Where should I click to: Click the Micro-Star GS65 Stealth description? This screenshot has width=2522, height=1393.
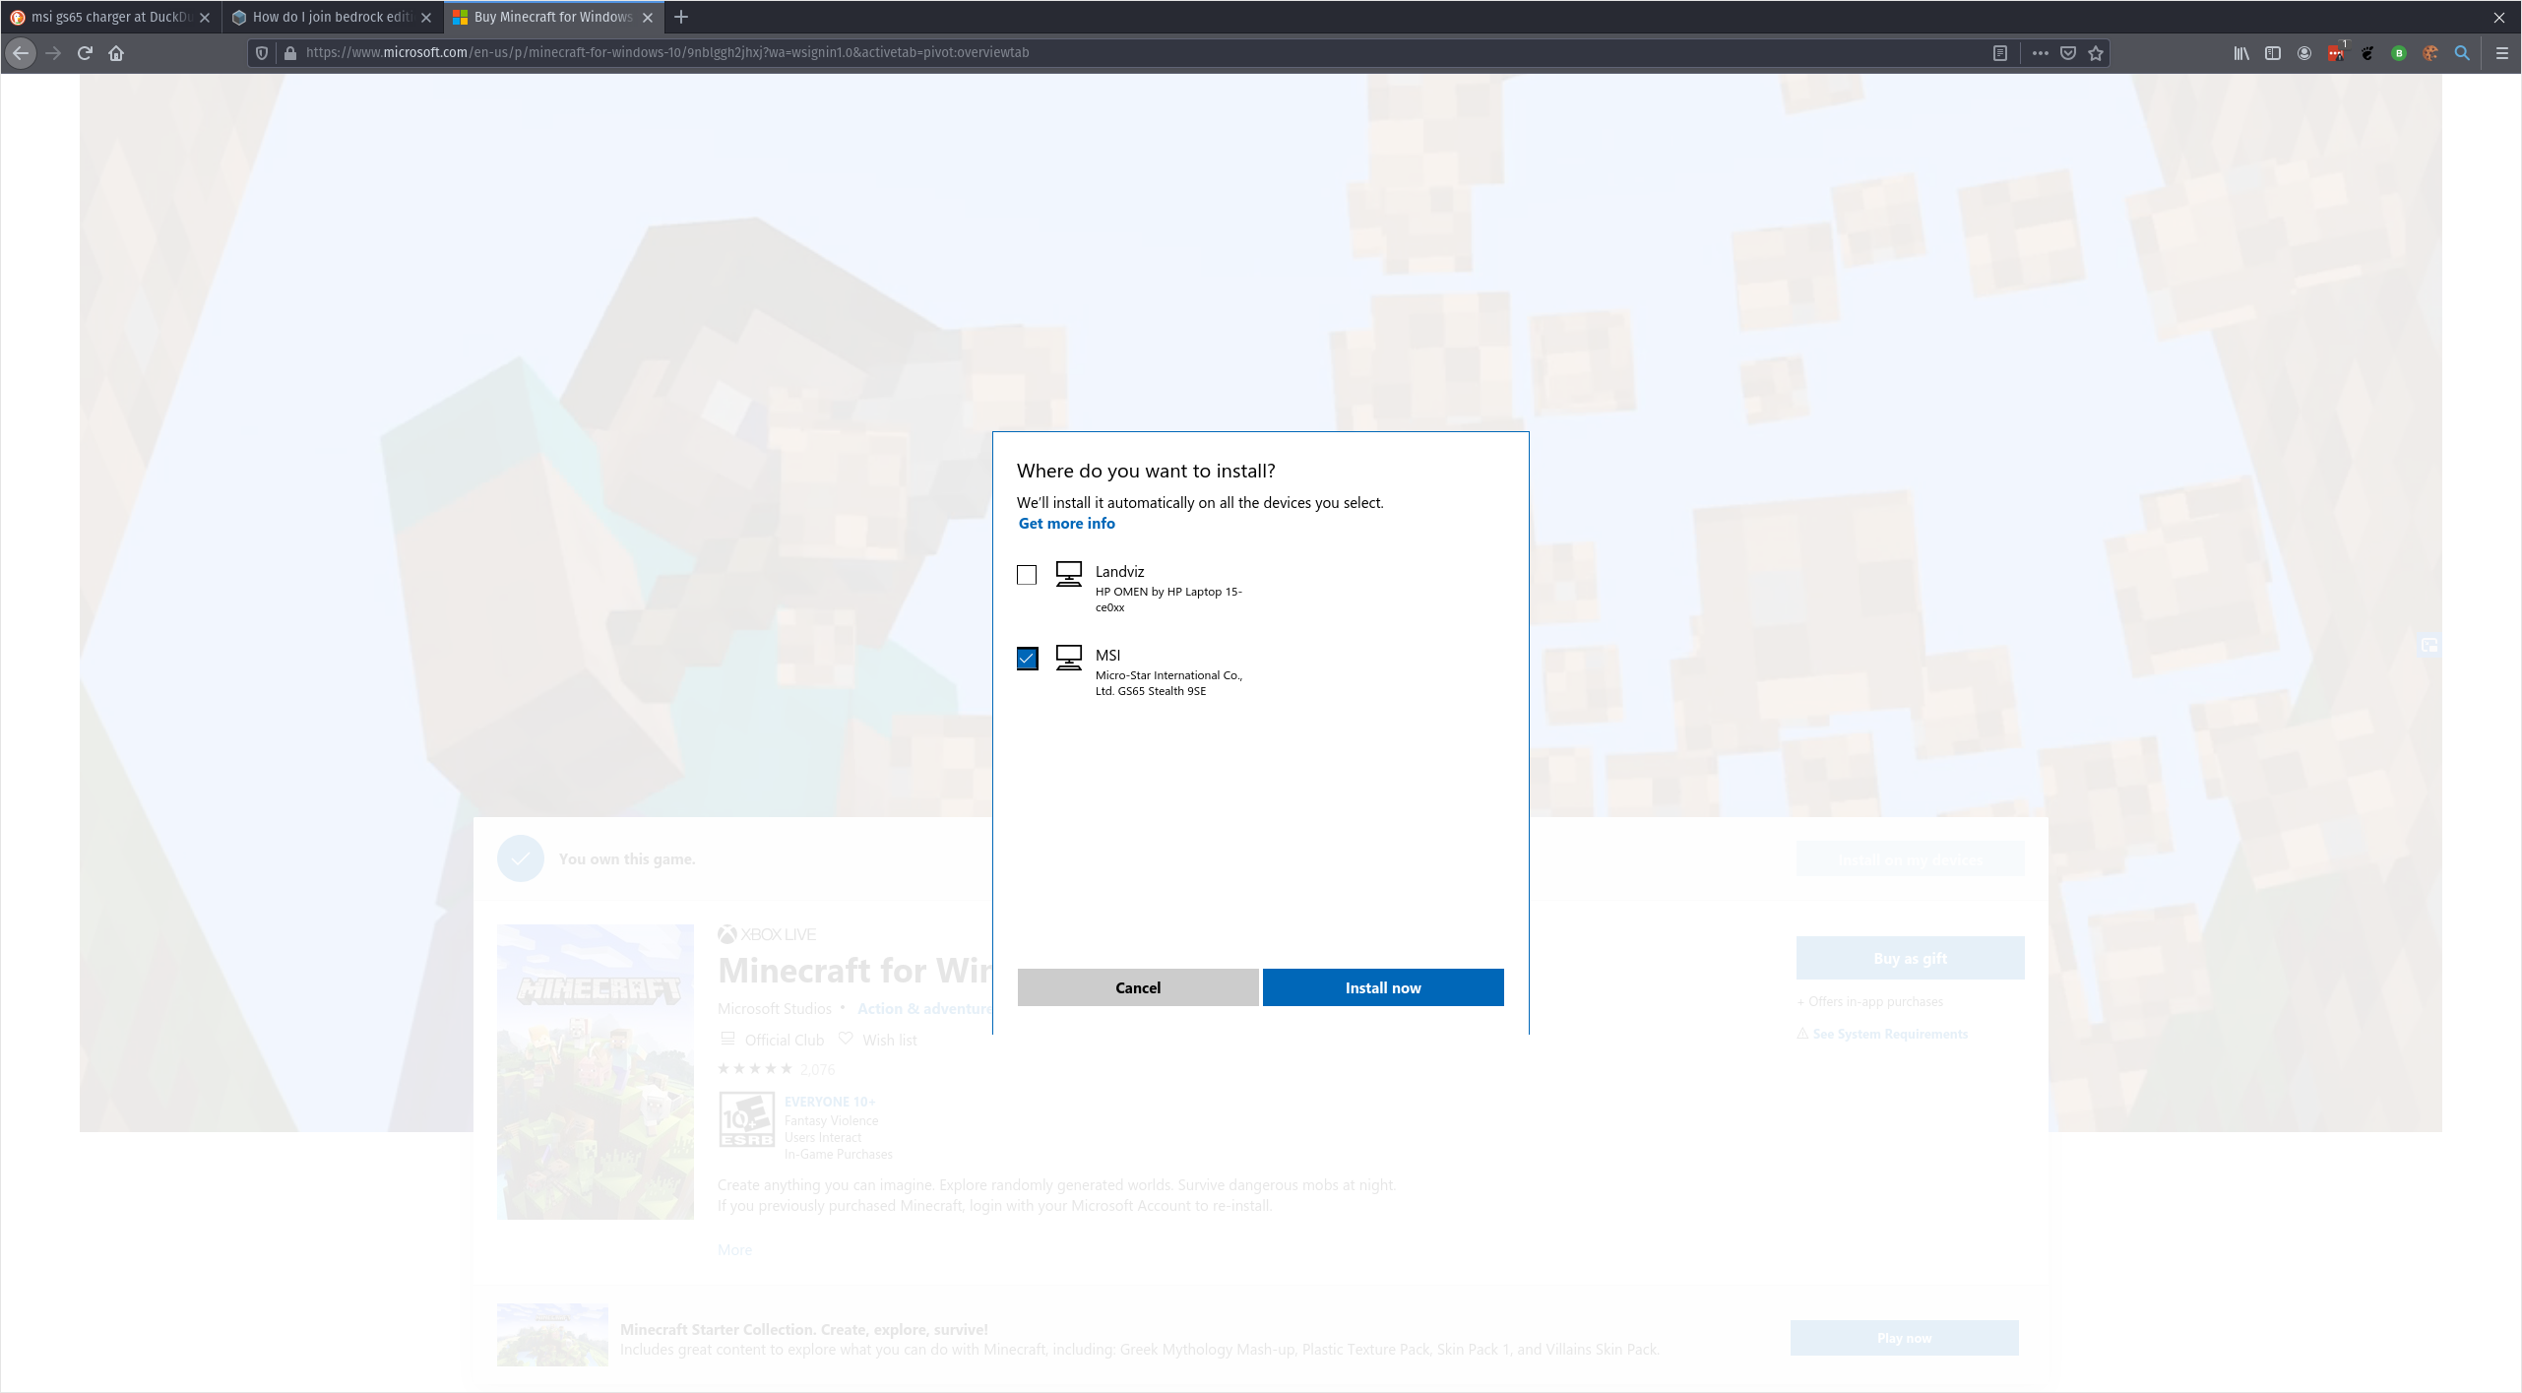point(1168,683)
